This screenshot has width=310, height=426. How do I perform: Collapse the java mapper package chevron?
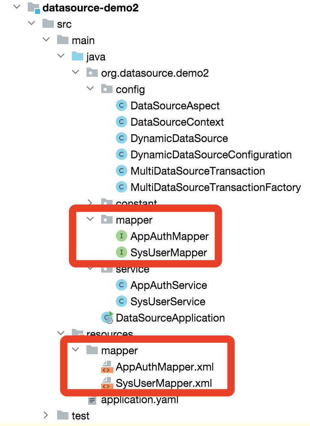pos(90,219)
